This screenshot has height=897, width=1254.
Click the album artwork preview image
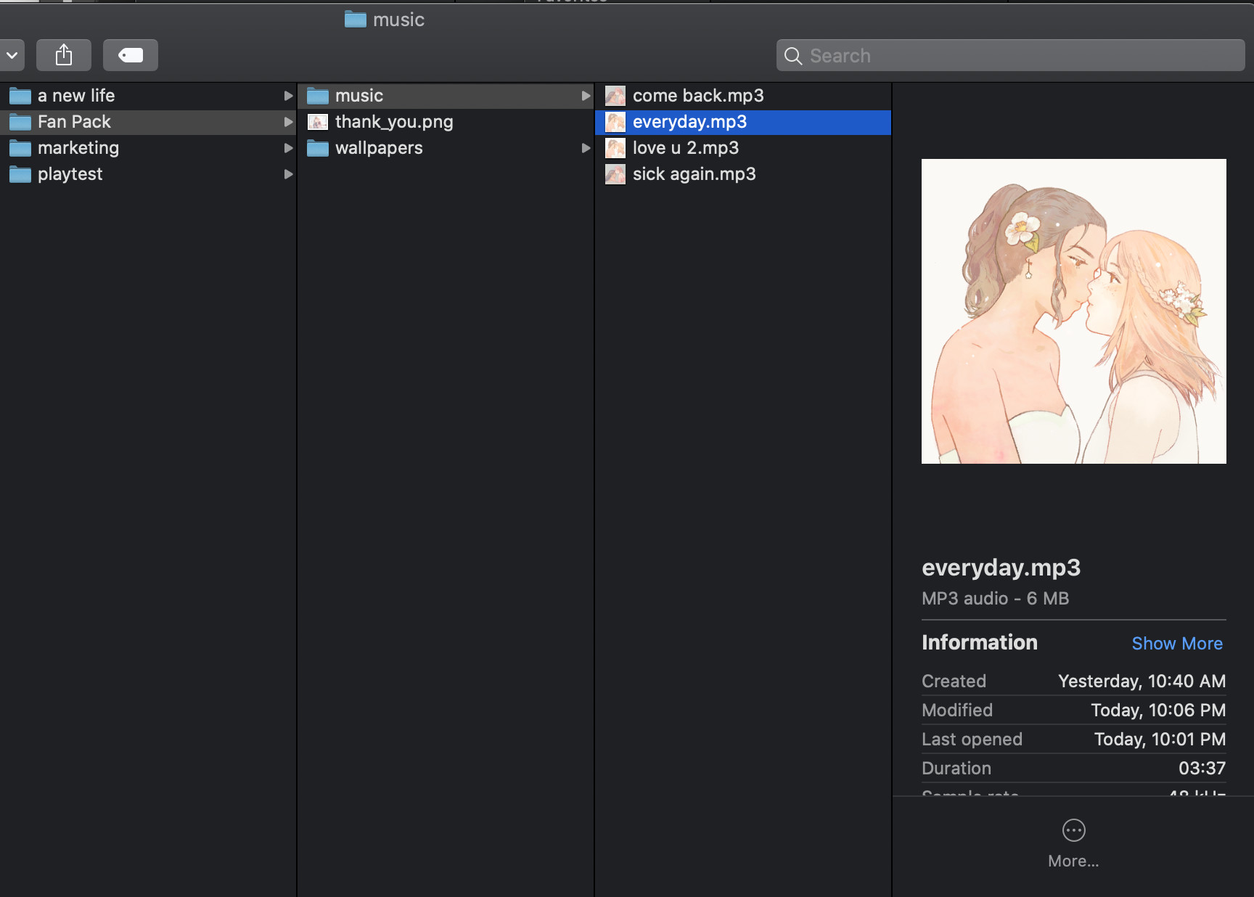tap(1073, 311)
